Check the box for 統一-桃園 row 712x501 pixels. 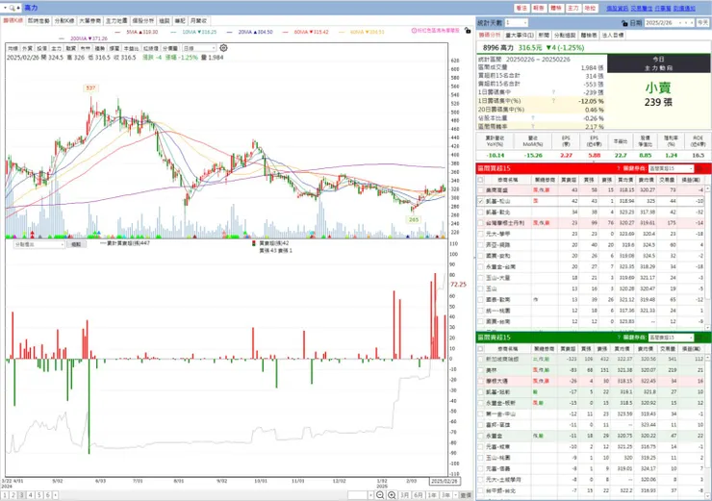click(x=480, y=311)
